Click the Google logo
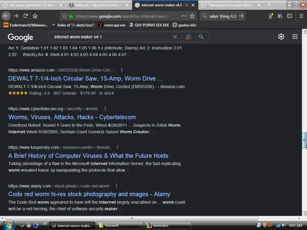The image size is (307, 230). pos(20,37)
